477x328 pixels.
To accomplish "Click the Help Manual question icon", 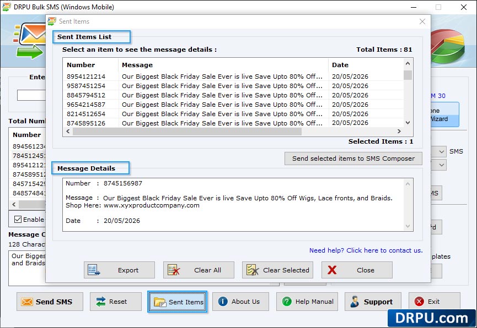I will 287,301.
